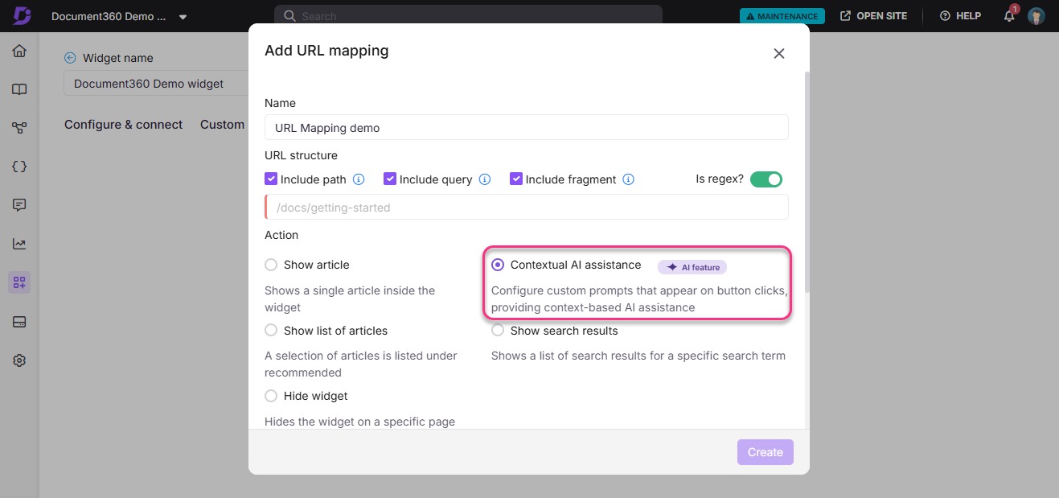The width and height of the screenshot is (1059, 498).
Task: Expand the Document360 Demo project dropdown
Action: (183, 17)
